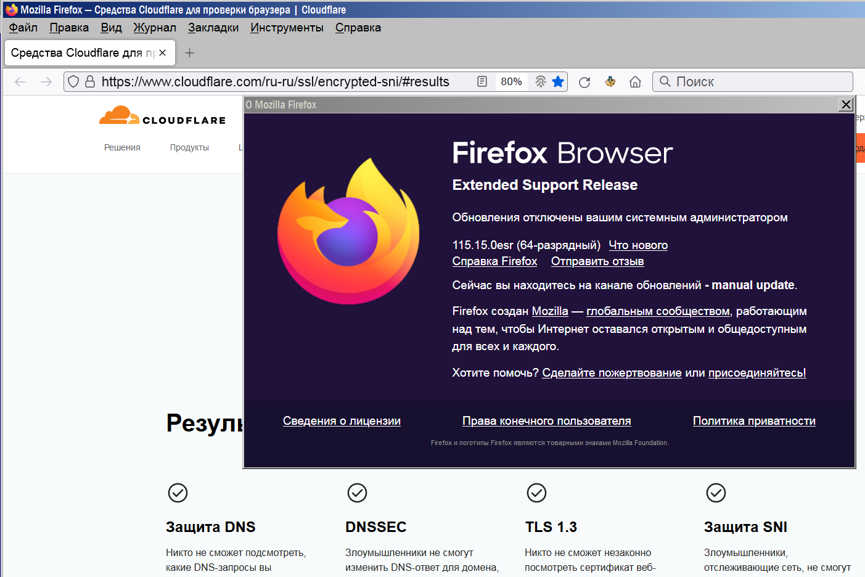
Task: Go to the home page icon
Action: pyautogui.click(x=635, y=81)
